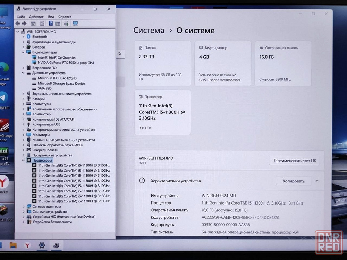
Task: Open the Процессор card in Settings
Action: pyautogui.click(x=162, y=112)
